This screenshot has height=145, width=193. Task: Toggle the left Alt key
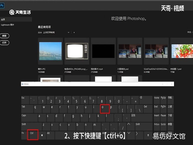(50, 135)
